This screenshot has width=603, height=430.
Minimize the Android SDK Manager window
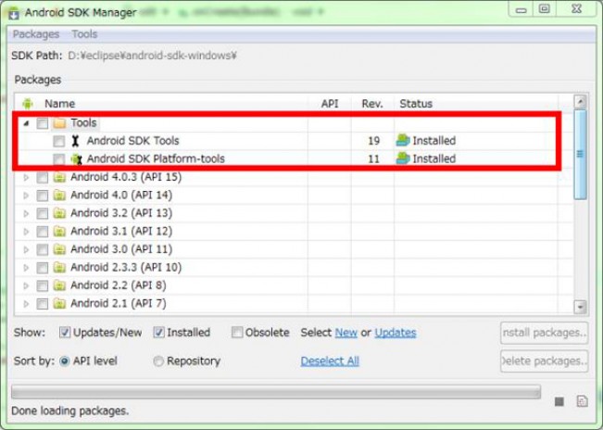click(x=521, y=9)
